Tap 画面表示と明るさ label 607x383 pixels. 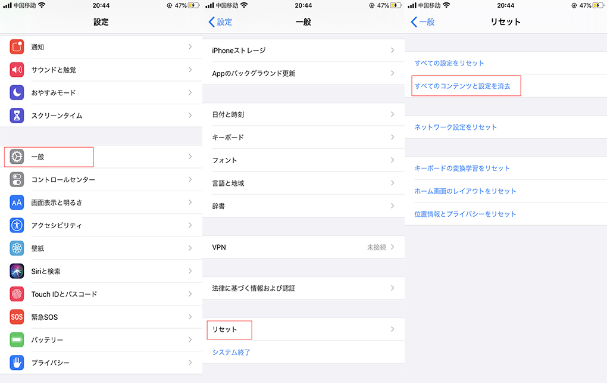(x=57, y=203)
